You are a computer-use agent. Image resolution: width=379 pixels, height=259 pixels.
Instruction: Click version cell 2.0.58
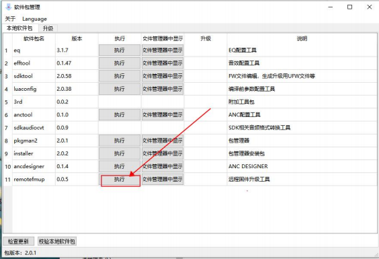pyautogui.click(x=77, y=76)
